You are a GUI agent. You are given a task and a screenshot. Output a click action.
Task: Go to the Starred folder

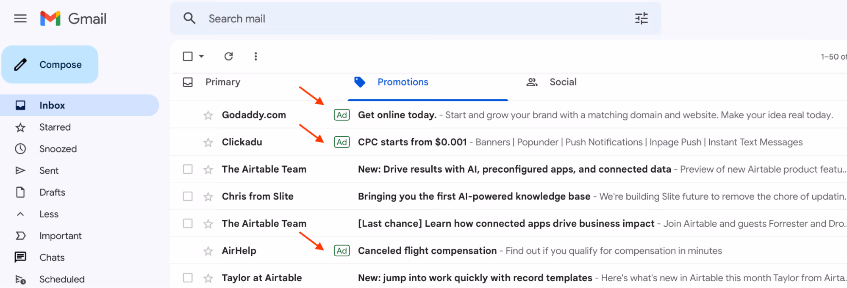click(55, 127)
